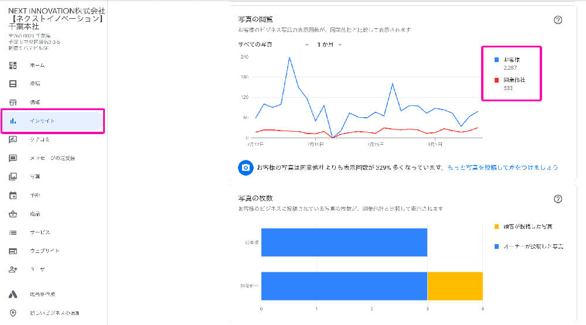
Task: Click the business address text under name
Action: coord(34,42)
